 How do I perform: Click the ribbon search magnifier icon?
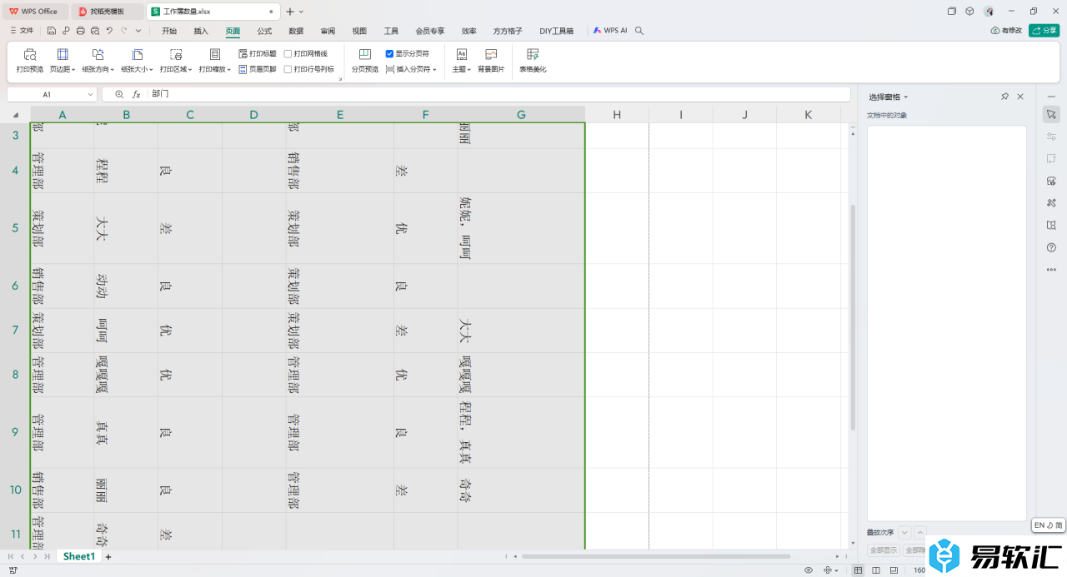click(639, 31)
